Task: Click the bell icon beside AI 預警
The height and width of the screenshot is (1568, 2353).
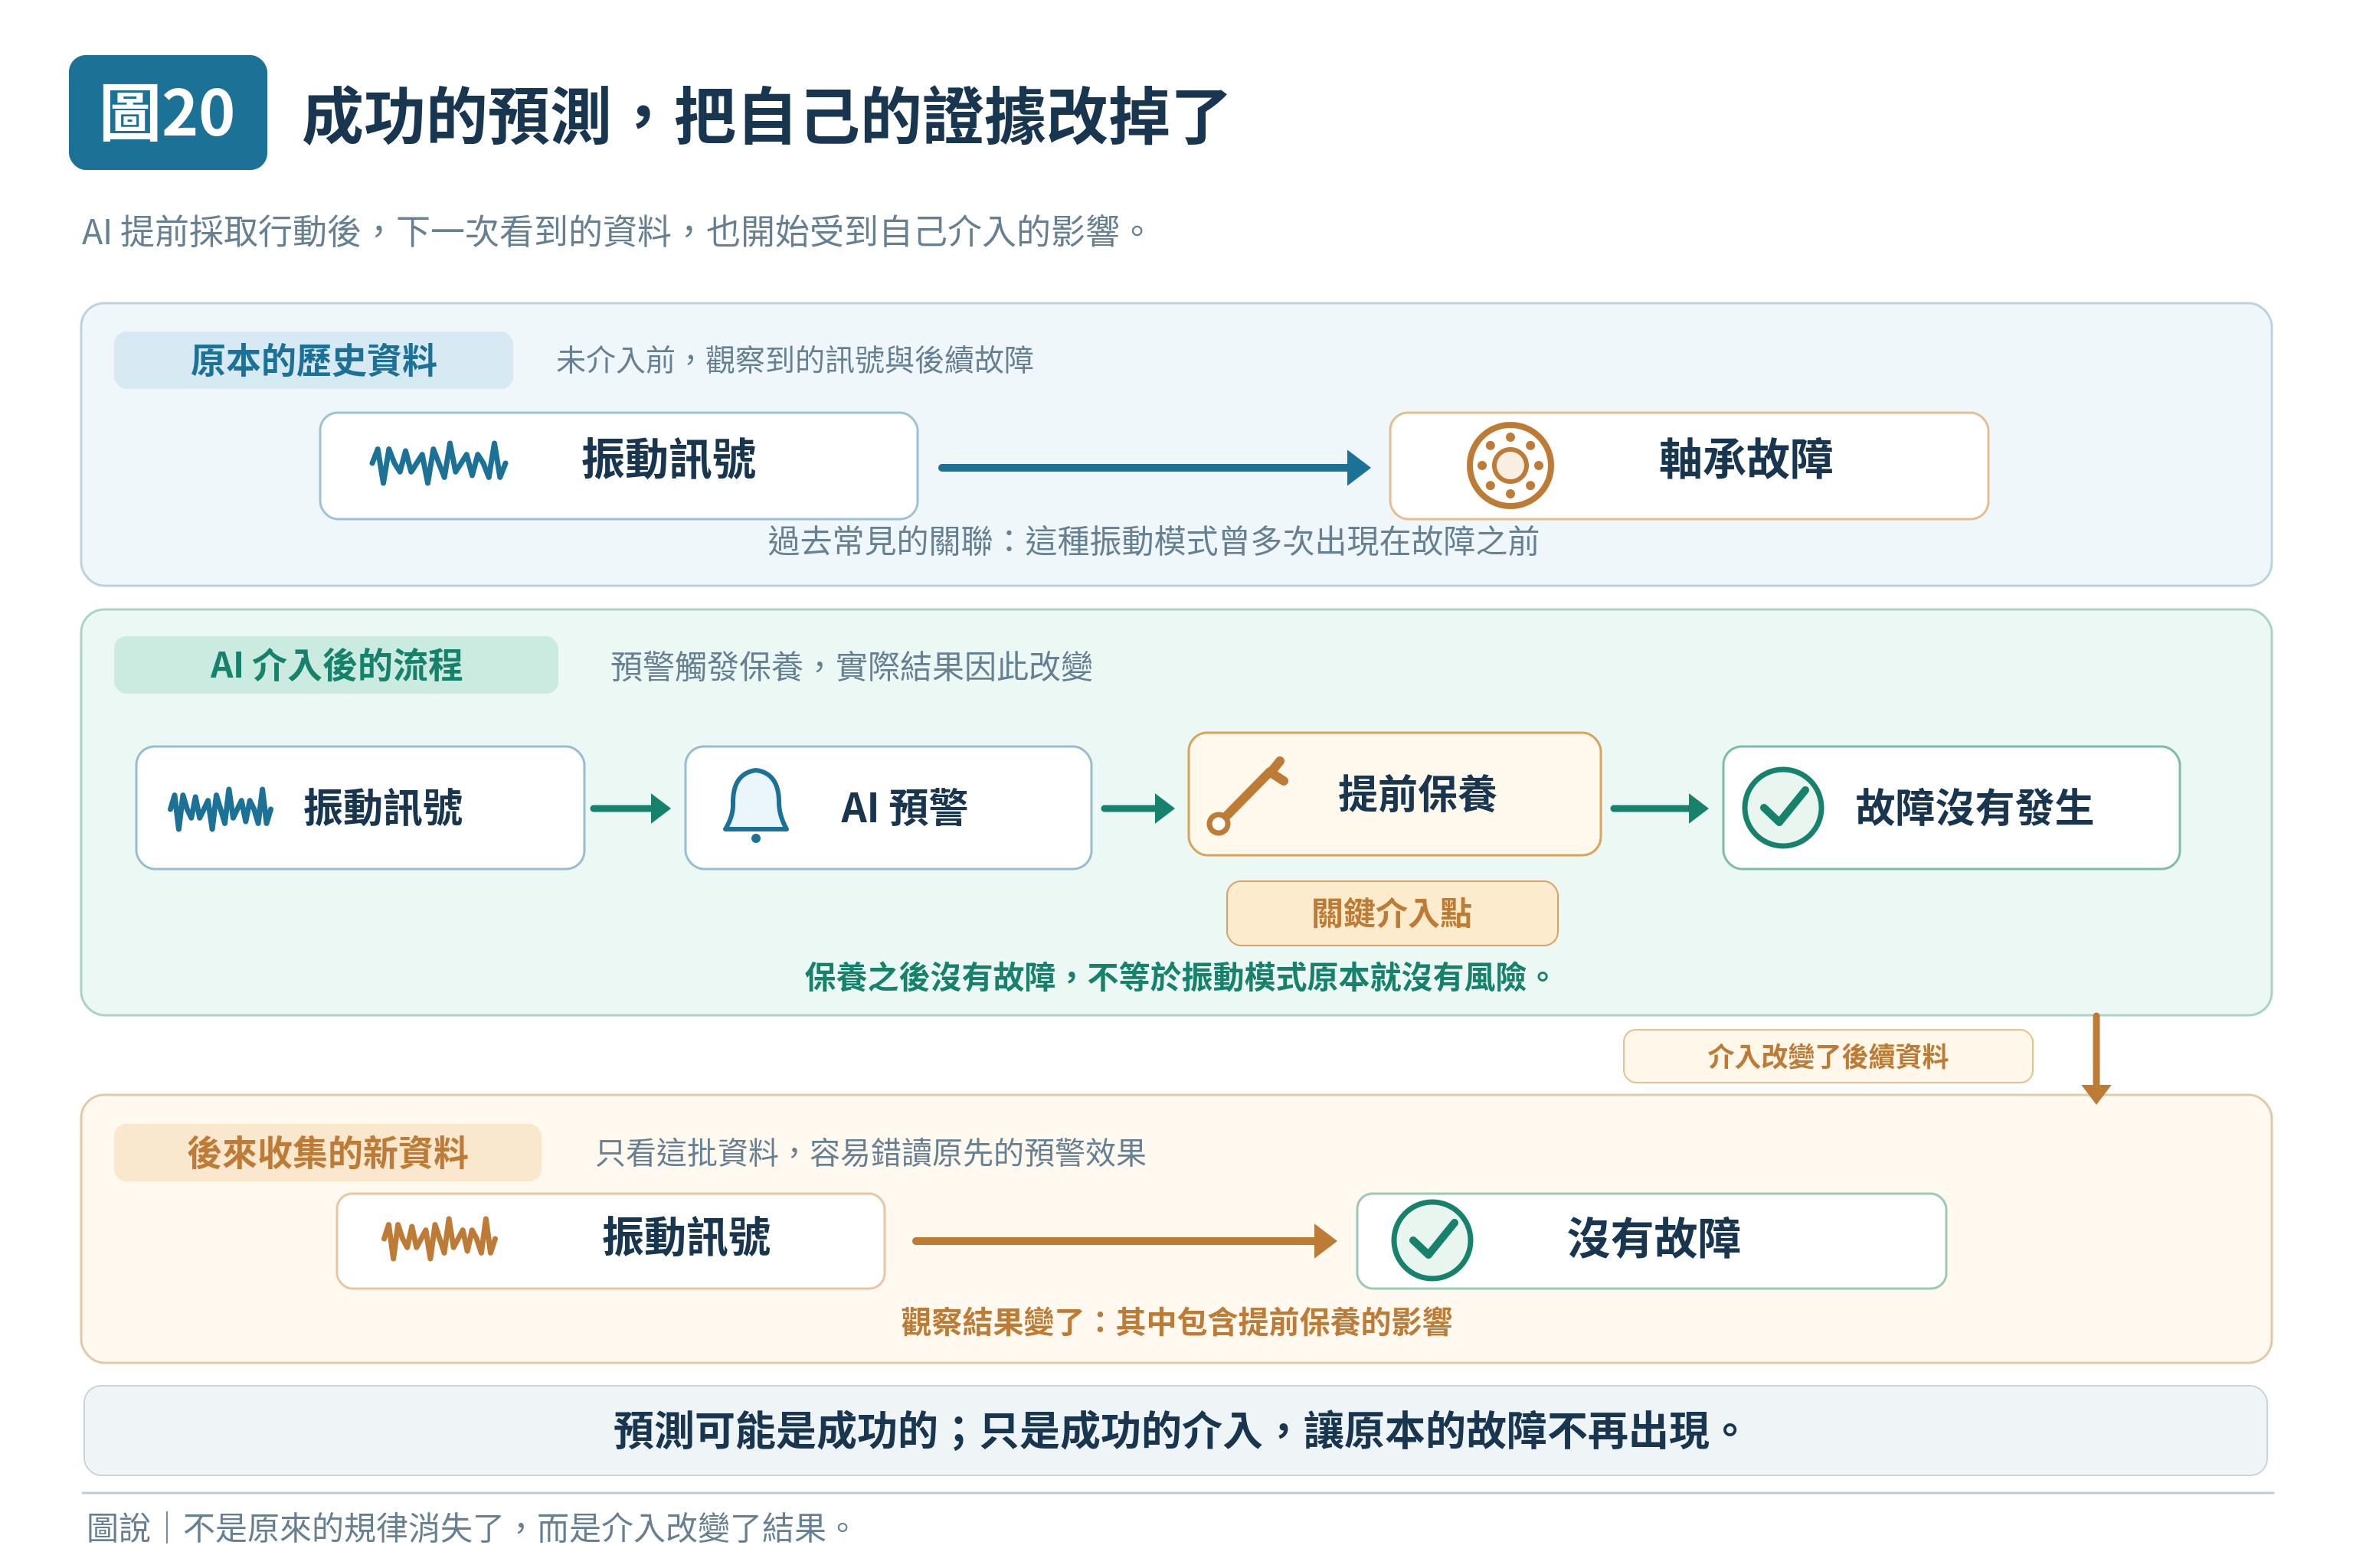Action: coord(755,806)
